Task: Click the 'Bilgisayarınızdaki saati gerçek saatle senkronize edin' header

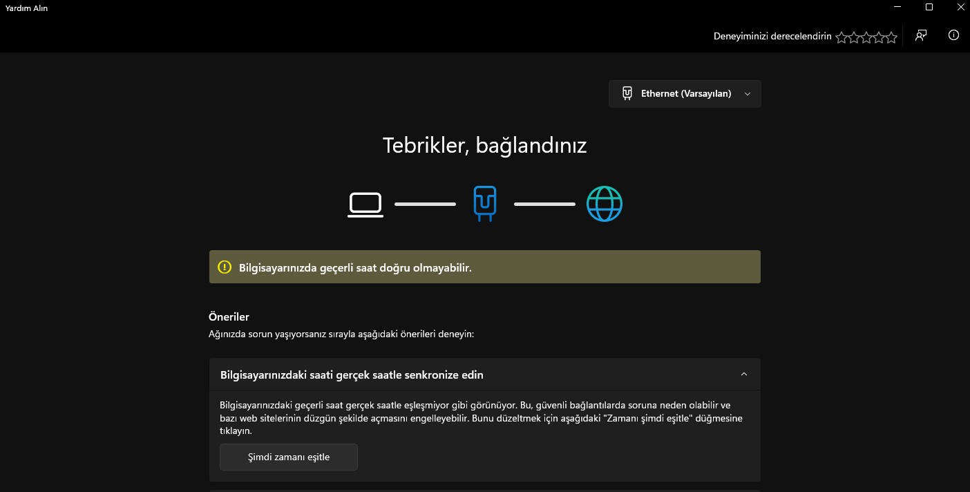Action: click(353, 374)
